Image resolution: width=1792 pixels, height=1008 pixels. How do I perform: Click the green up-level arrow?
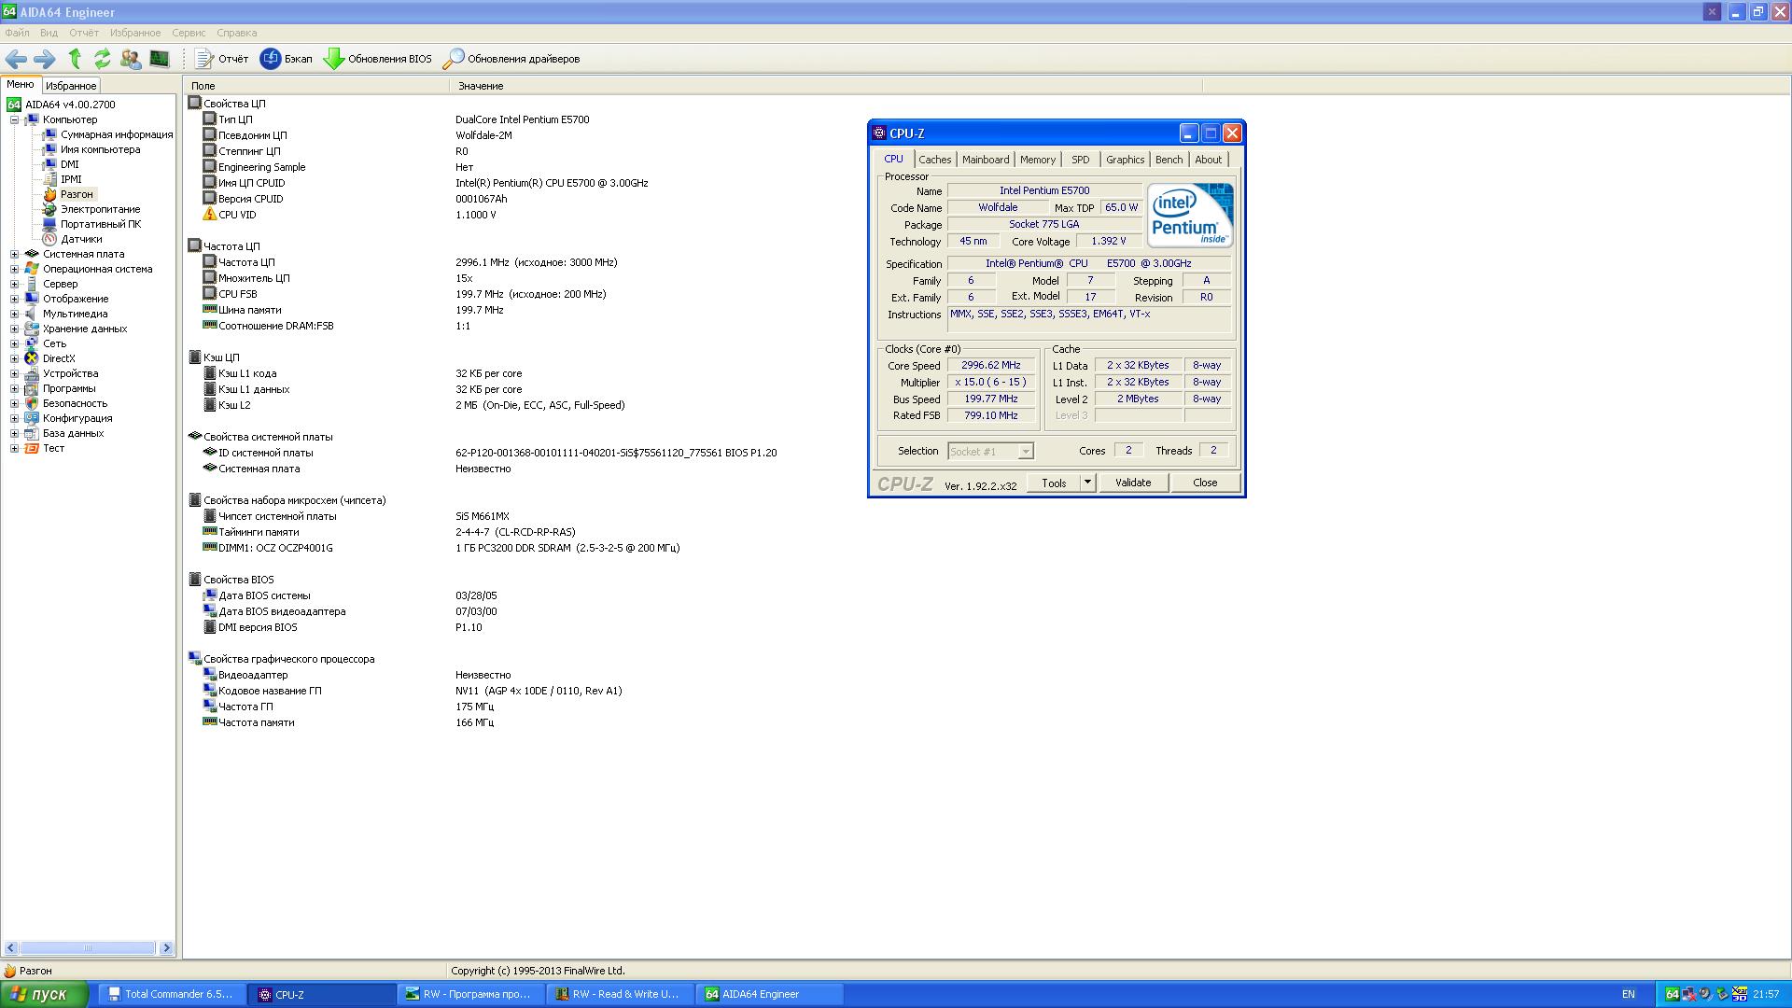pyautogui.click(x=75, y=59)
